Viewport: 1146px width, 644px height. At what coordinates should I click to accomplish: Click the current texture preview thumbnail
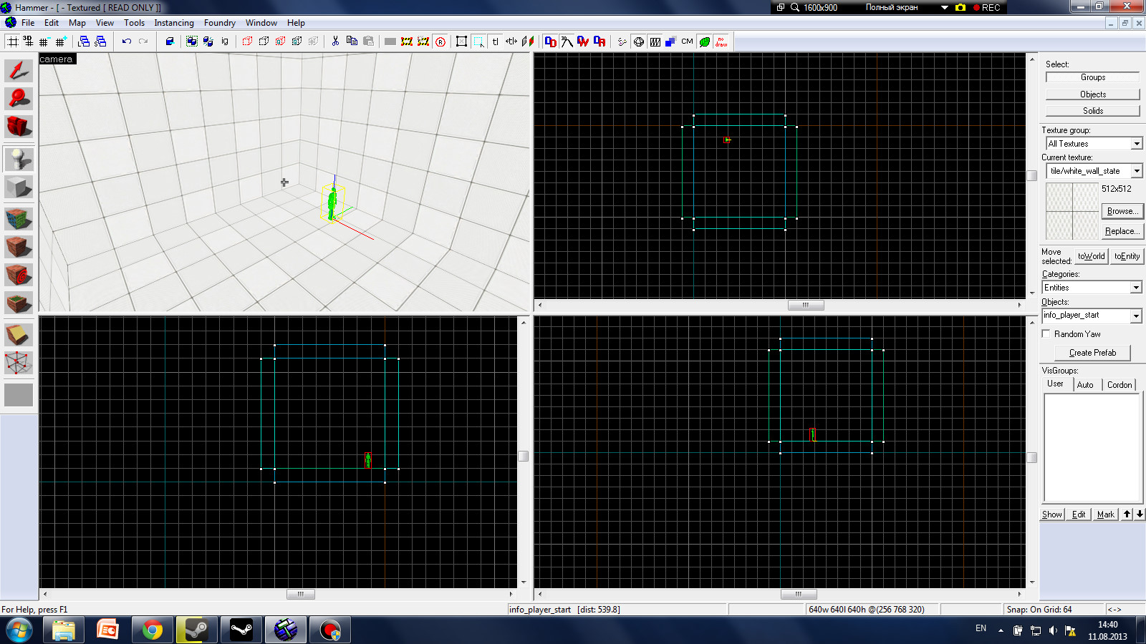click(1072, 211)
